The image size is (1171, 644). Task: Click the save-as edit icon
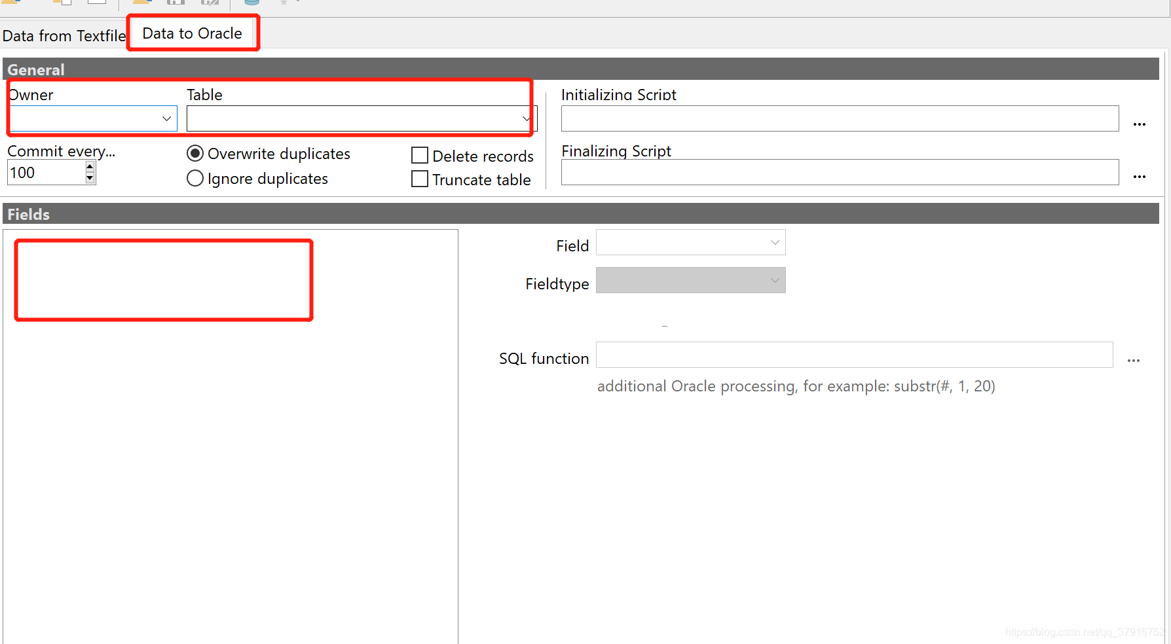(210, 1)
